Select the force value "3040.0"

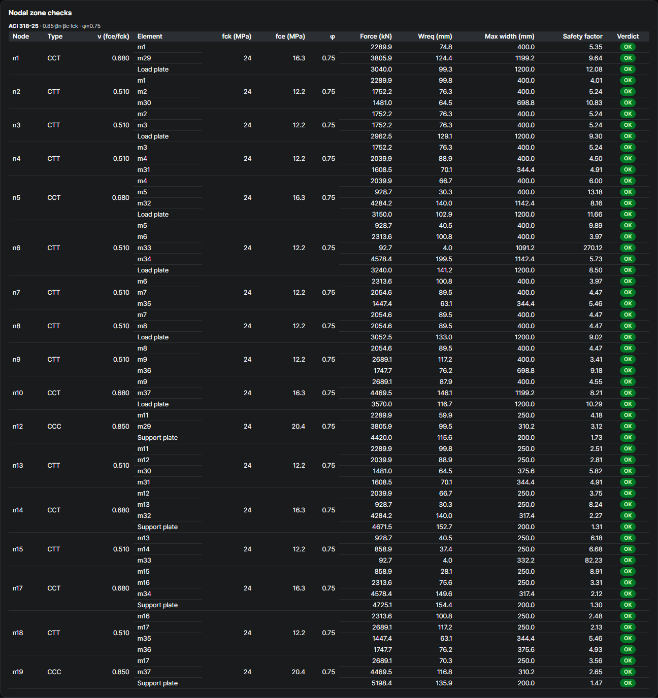click(x=381, y=69)
